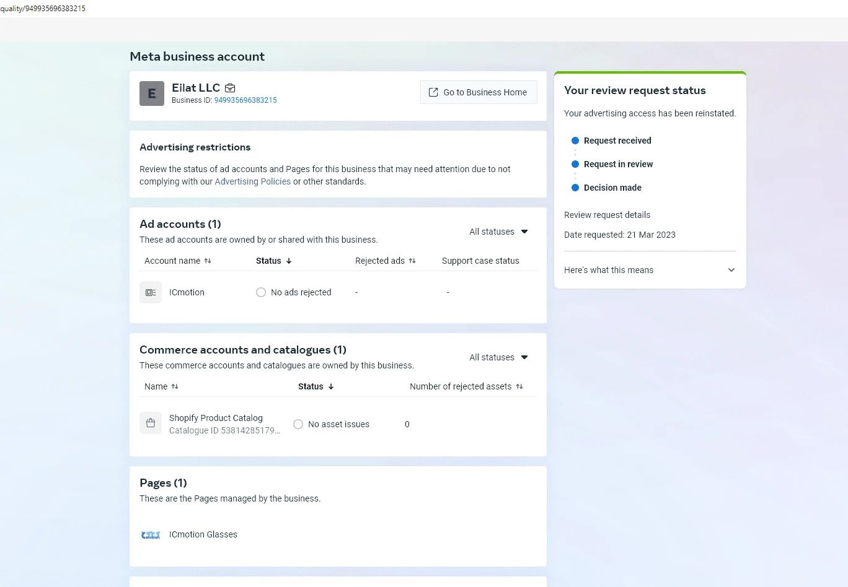Viewport: 848px width, 587px height.
Task: Sort ad accounts by Status column
Action: coord(274,261)
